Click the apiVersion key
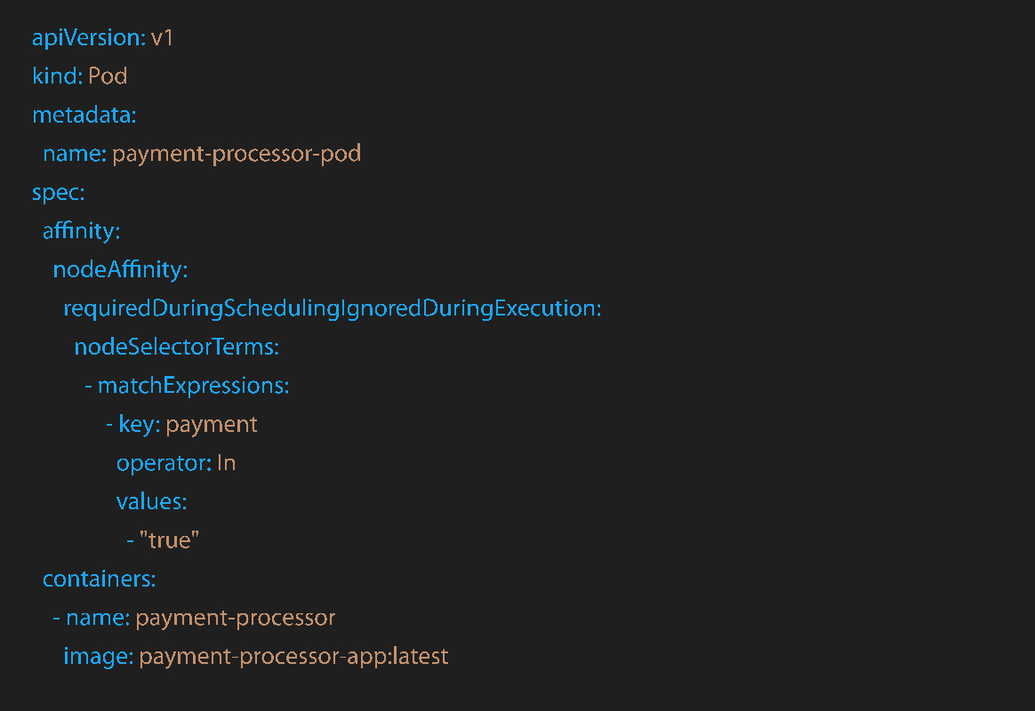 (87, 38)
